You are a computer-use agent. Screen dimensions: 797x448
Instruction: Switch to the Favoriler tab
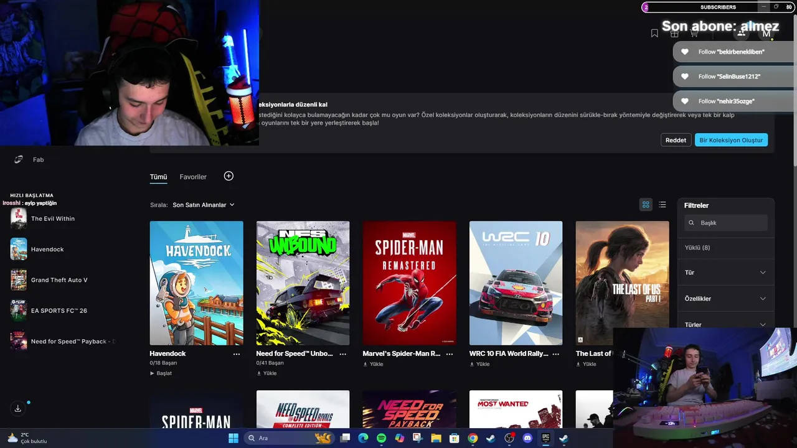(x=193, y=177)
